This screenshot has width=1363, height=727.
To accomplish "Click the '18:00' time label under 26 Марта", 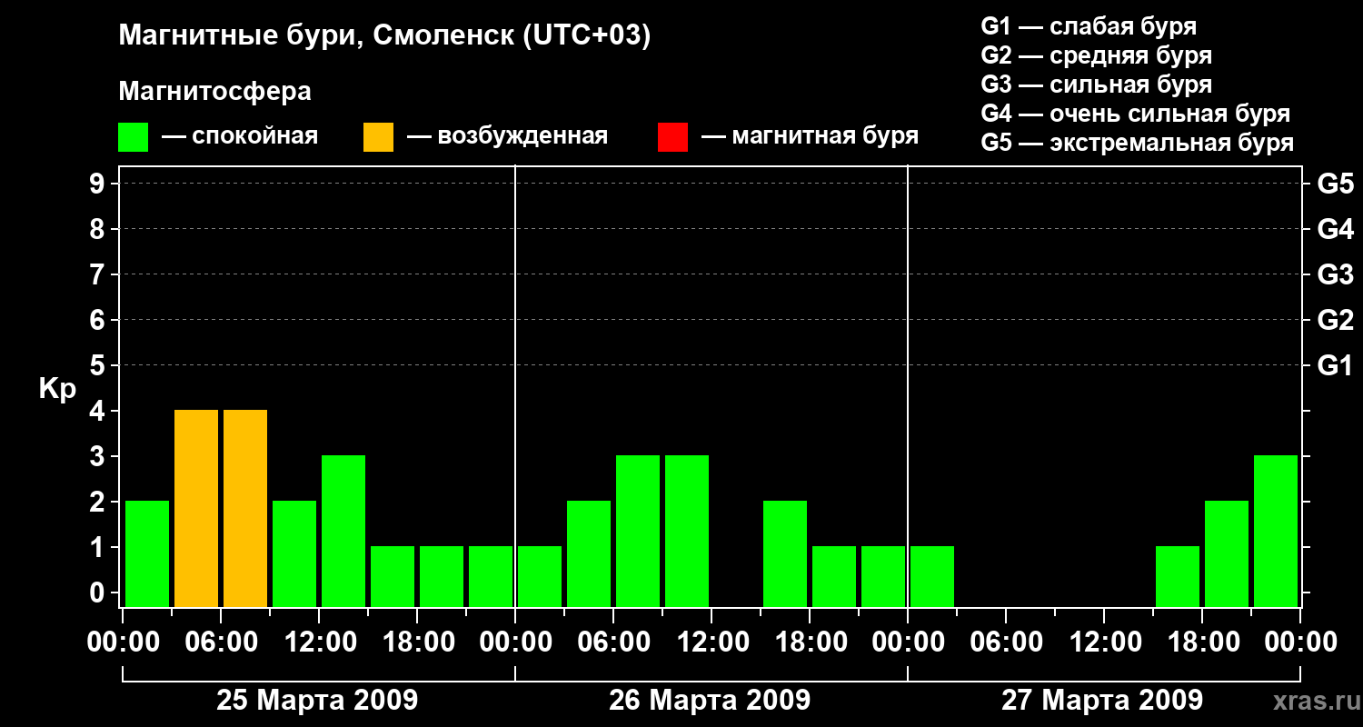I will 810,642.
